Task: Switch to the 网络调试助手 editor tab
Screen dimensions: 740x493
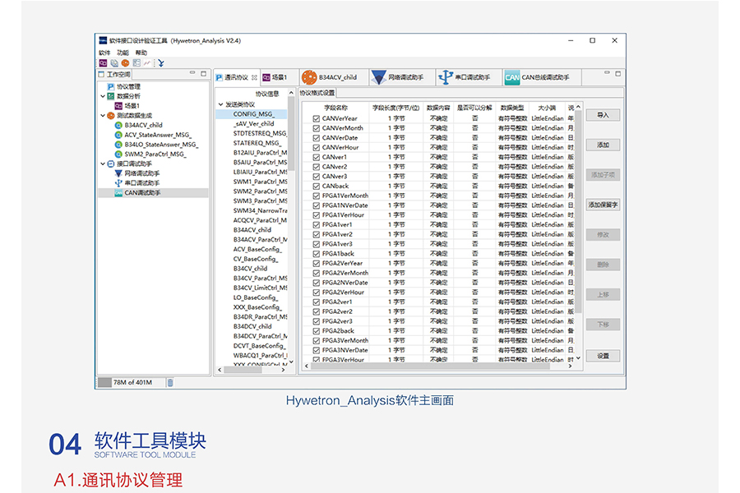Action: click(x=401, y=77)
